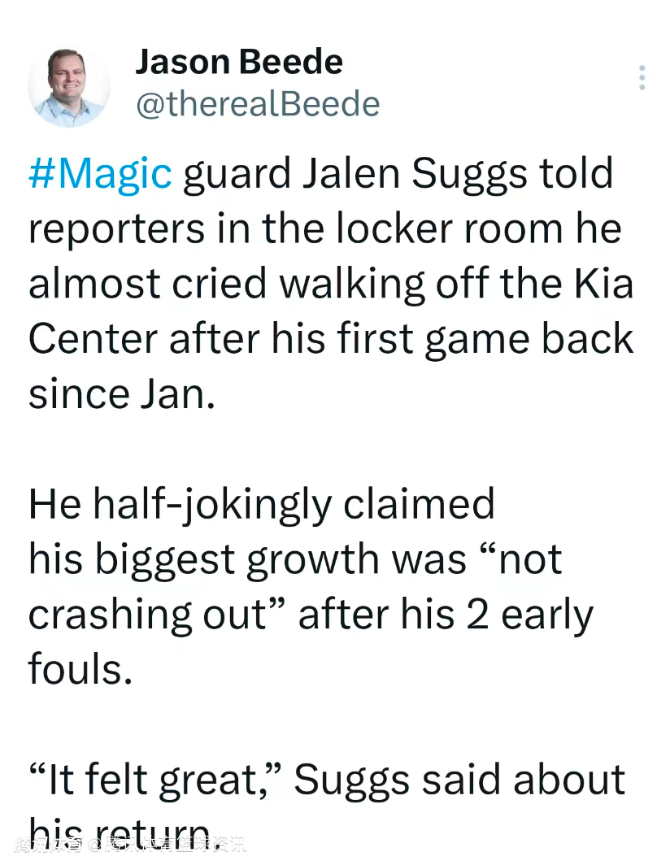
Task: Click the "since Jan." line of text
Action: coord(122,392)
